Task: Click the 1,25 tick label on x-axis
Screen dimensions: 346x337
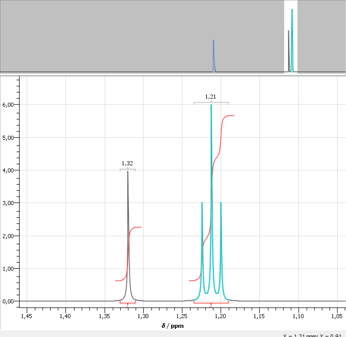Action: coord(182,316)
